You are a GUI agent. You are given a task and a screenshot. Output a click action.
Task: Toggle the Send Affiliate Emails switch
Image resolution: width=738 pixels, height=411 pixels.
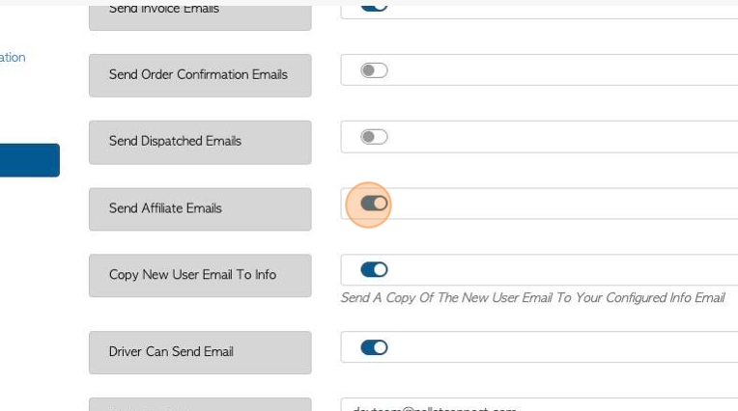coord(374,204)
